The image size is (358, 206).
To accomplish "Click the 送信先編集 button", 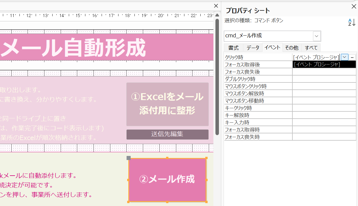I will pyautogui.click(x=167, y=134).
